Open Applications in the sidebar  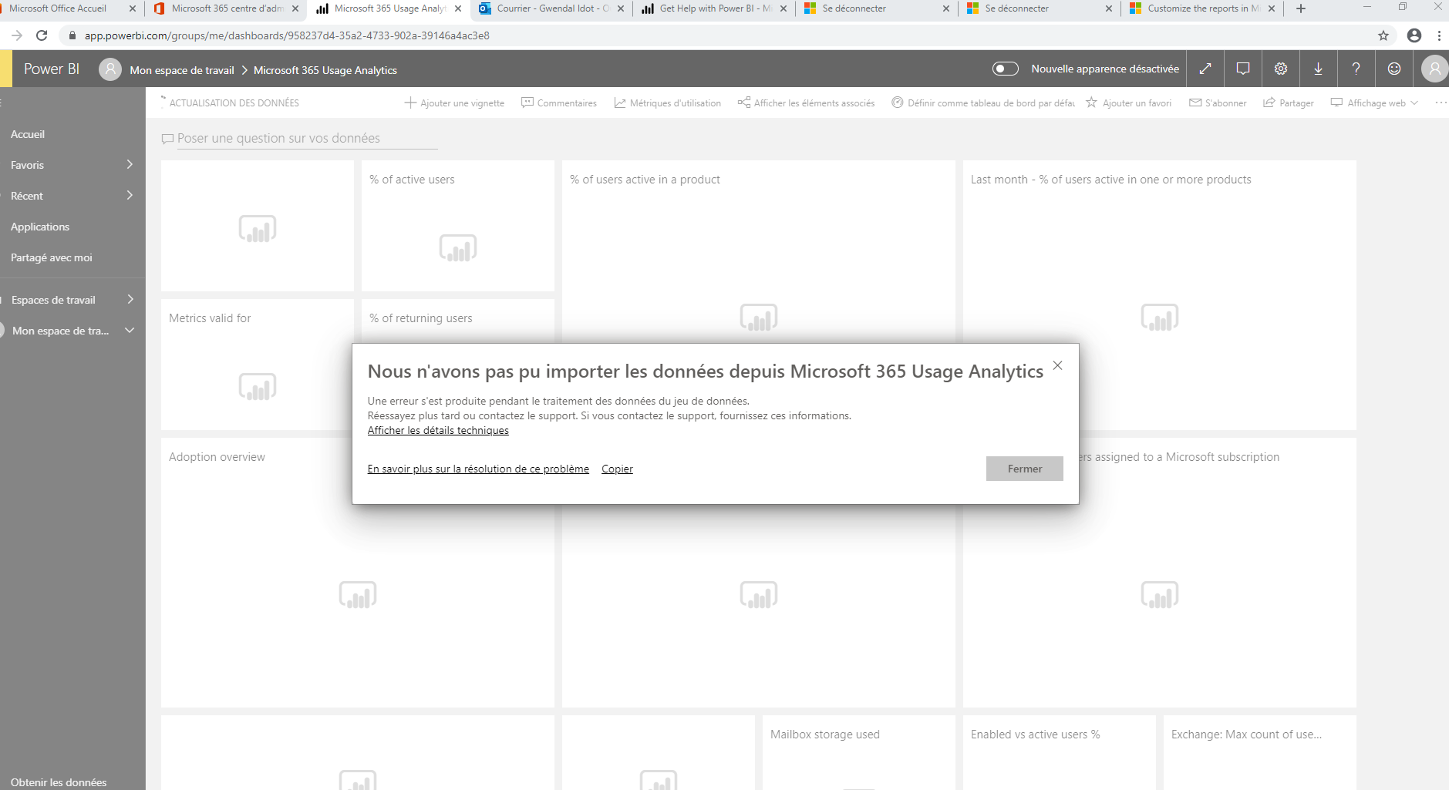pos(40,227)
